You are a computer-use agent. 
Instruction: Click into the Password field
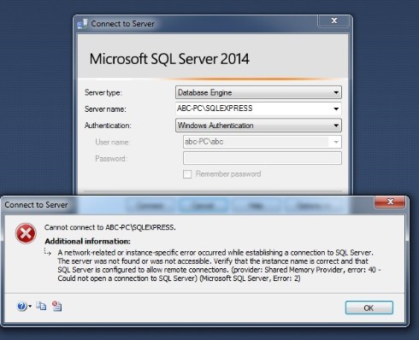point(263,158)
